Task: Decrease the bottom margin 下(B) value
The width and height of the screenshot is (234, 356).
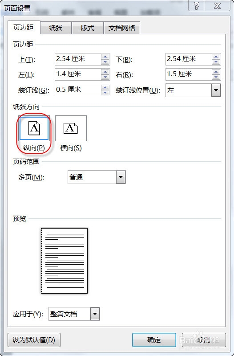Action: click(x=216, y=62)
